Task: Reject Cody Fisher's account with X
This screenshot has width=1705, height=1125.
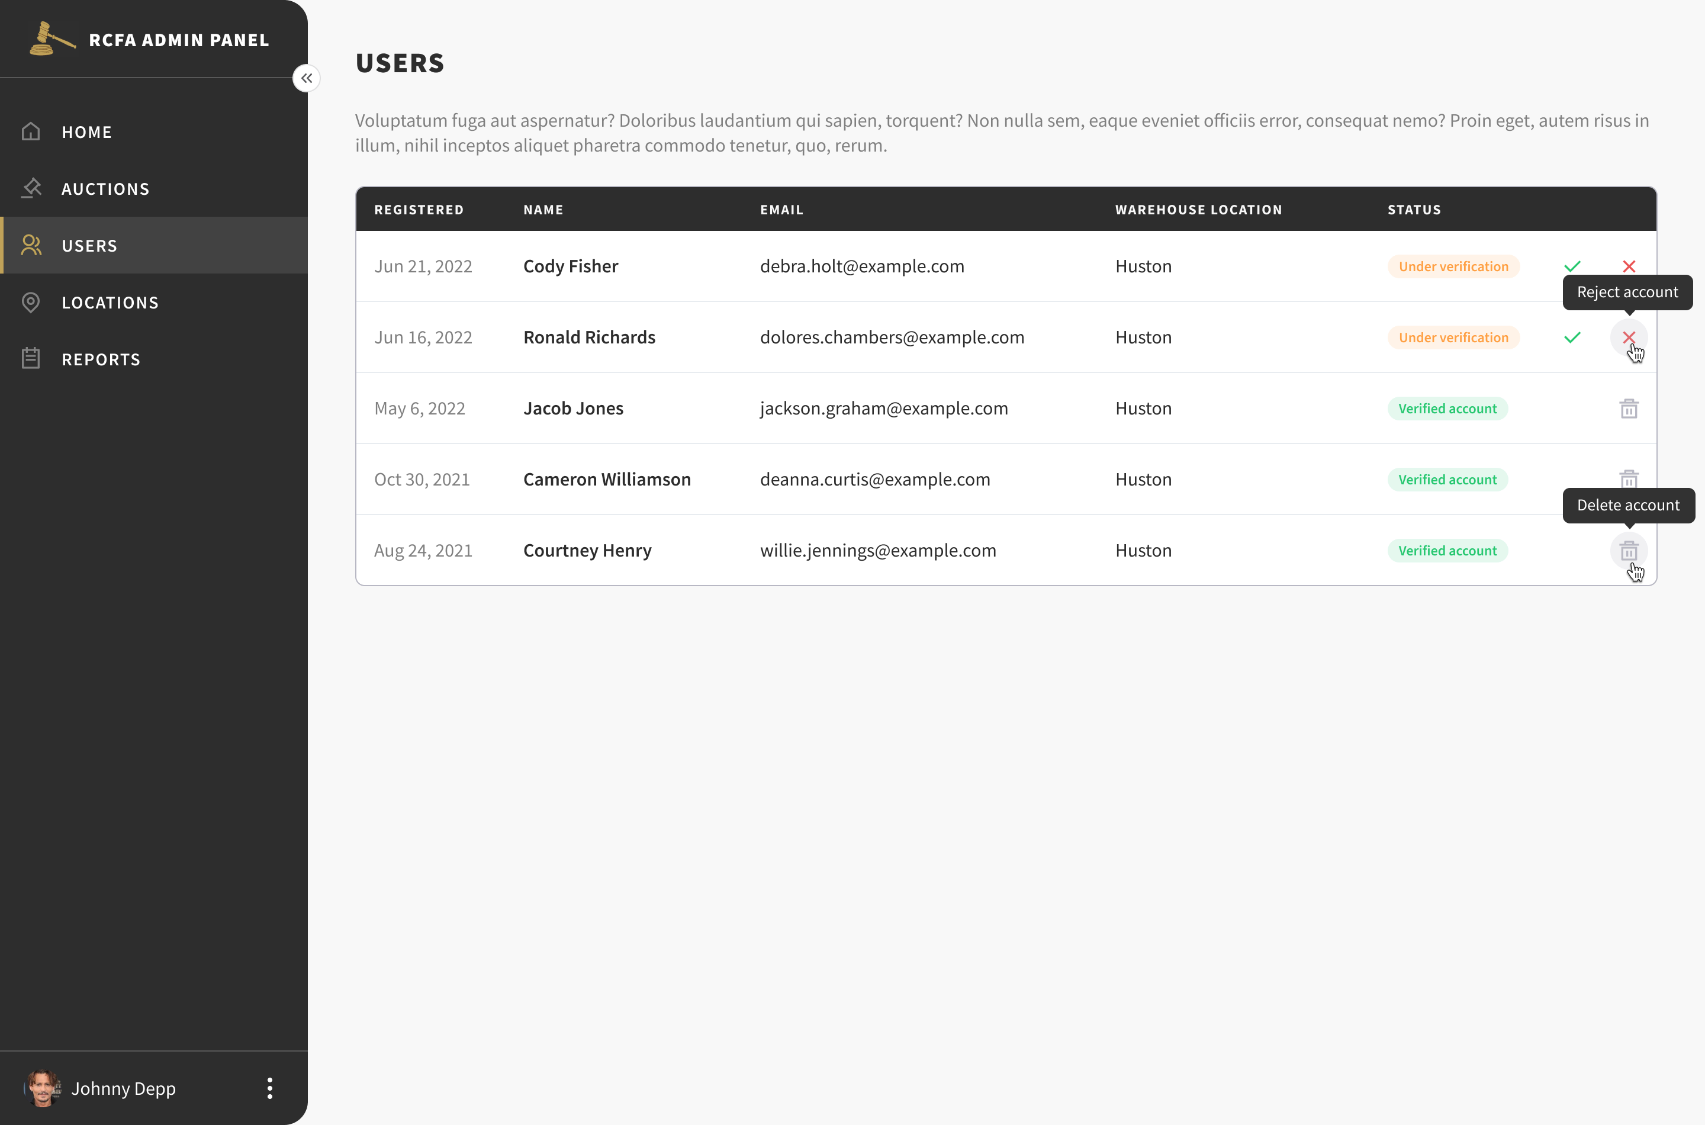Action: [1629, 266]
